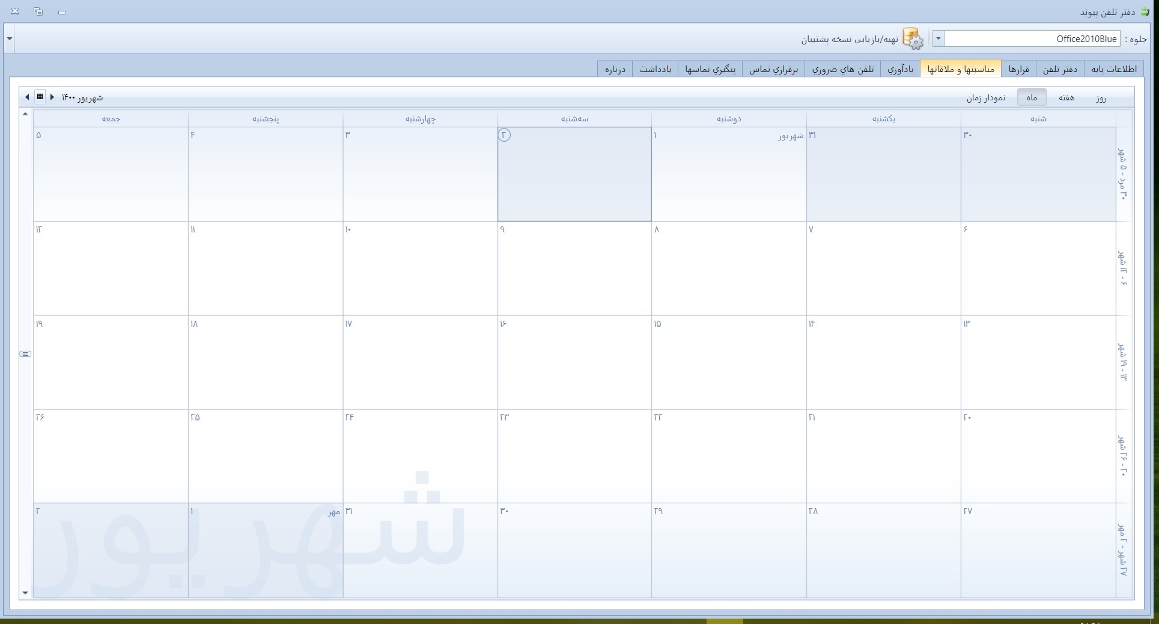This screenshot has width=1159, height=624.
Task: Click the day ۳۰ cell under شنبه in the first row
Action: coord(1038,174)
